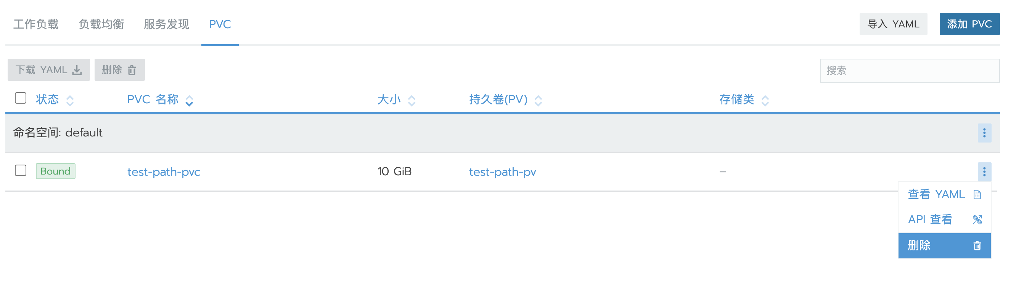Open the 服务发现 tab

(166, 24)
